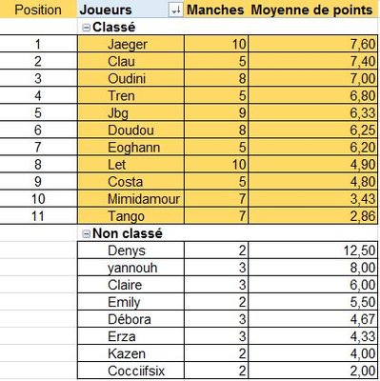Collapse the Classé group
Viewport: 380px width, 381px height.
pyautogui.click(x=86, y=28)
